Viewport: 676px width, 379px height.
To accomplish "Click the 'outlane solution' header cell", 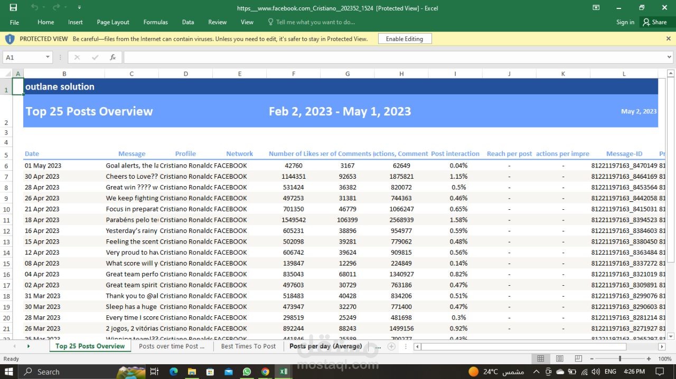I will pos(60,86).
